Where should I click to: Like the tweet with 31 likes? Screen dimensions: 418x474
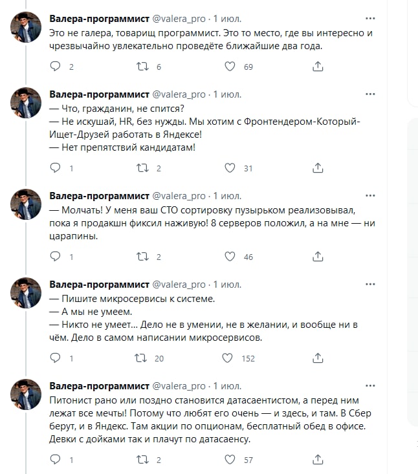click(230, 167)
